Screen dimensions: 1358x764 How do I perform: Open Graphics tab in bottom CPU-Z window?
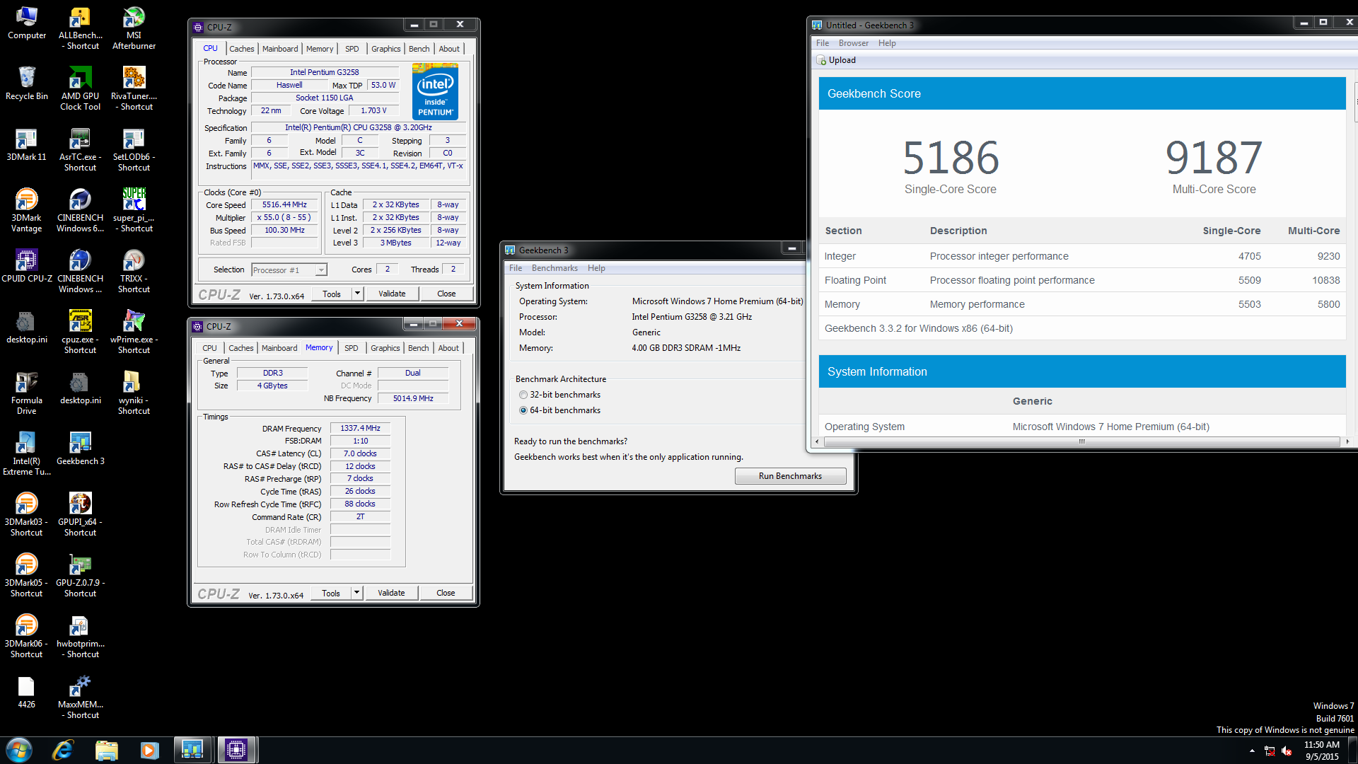pyautogui.click(x=385, y=348)
